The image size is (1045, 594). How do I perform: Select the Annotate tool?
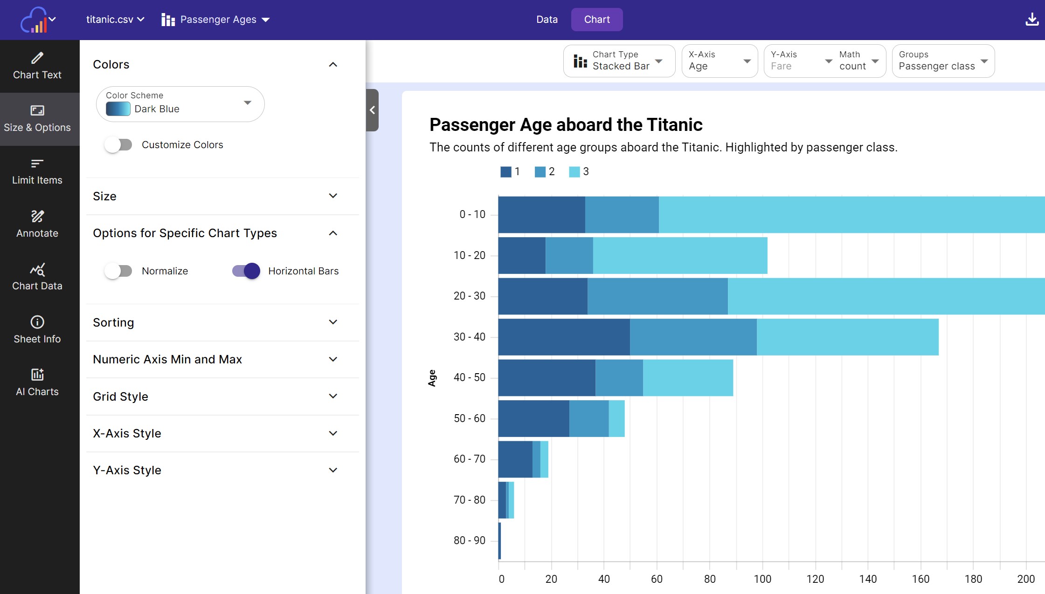pyautogui.click(x=36, y=224)
